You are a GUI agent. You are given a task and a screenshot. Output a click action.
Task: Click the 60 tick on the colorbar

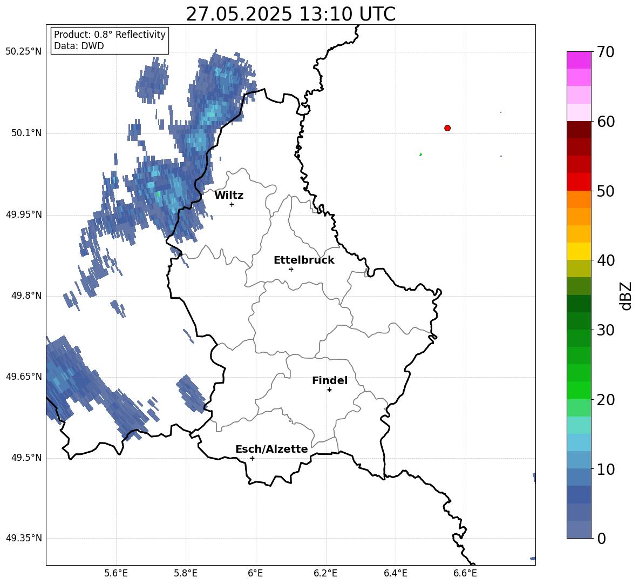[606, 122]
